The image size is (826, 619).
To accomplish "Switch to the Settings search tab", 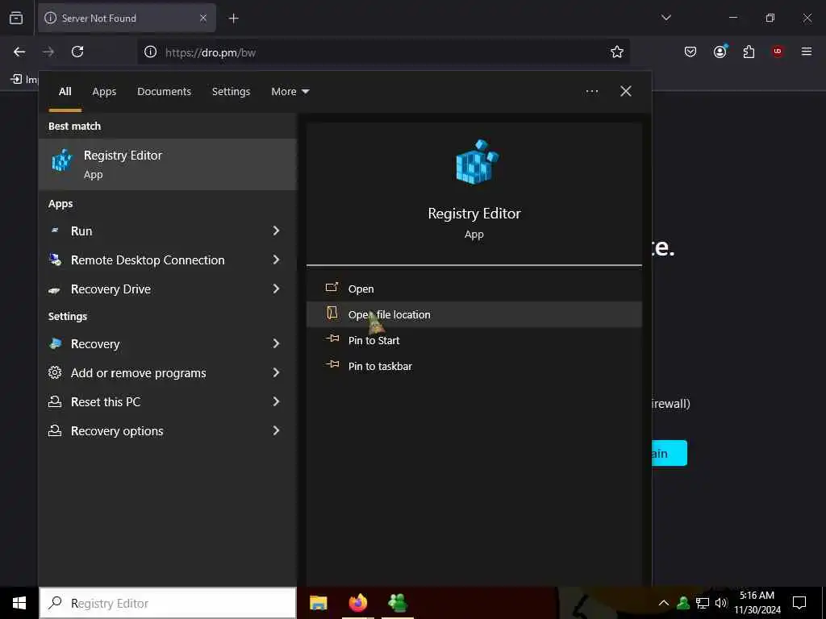I will click(x=231, y=92).
